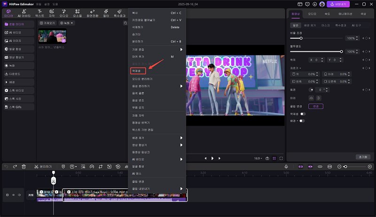Toggle the track lock icon
The image size is (376, 217).
tap(7, 195)
